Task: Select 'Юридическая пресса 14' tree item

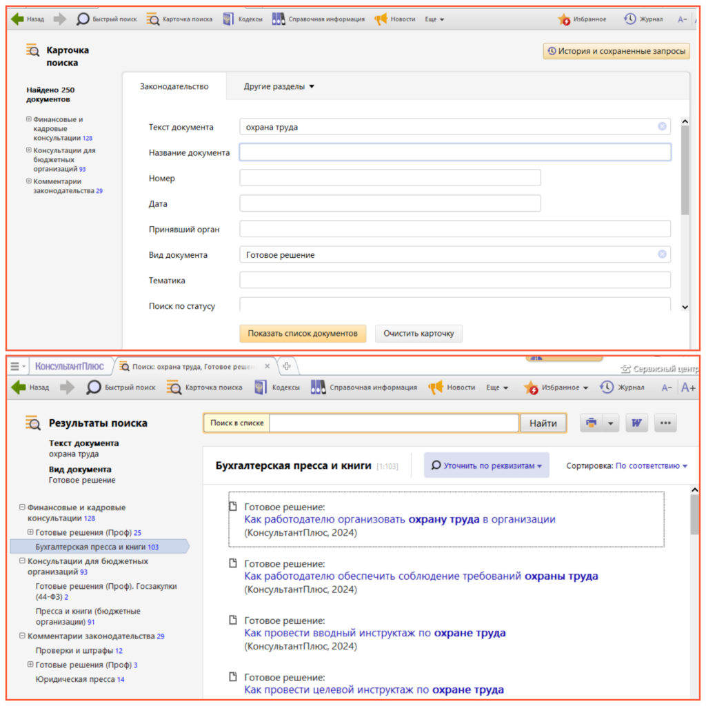Action: pos(79,679)
